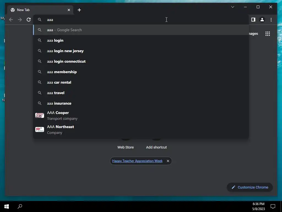Open the Web Store shortcut
Image resolution: width=282 pixels, height=212 pixels.
[126, 147]
